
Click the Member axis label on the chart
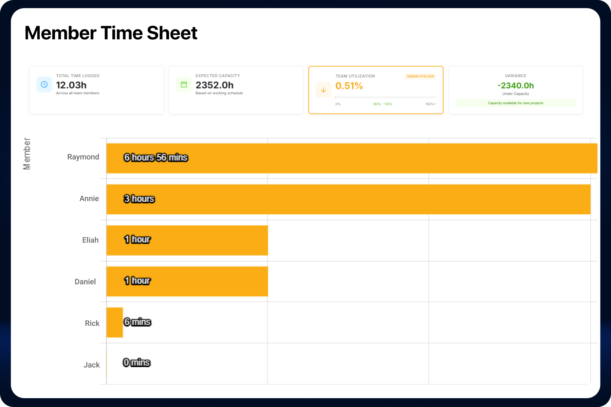pyautogui.click(x=27, y=153)
